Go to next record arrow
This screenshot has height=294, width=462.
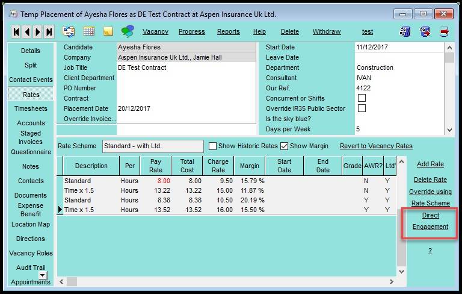point(38,31)
